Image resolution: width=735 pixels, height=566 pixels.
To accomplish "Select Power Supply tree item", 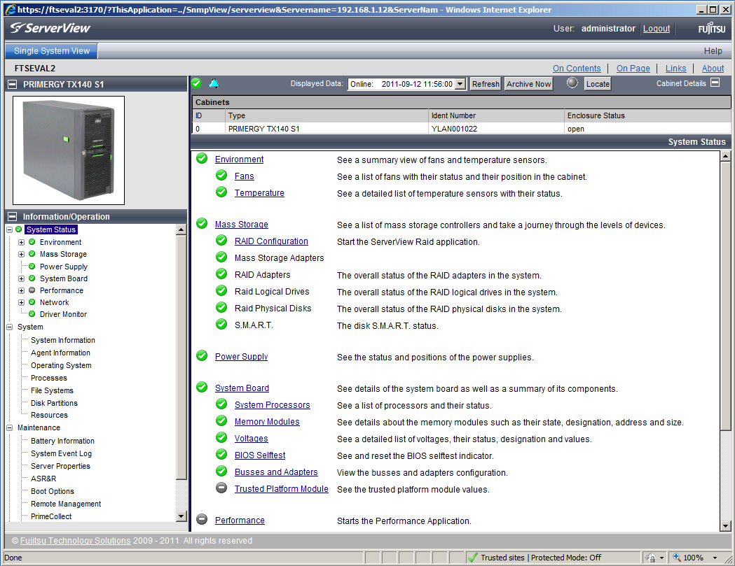I will (63, 267).
